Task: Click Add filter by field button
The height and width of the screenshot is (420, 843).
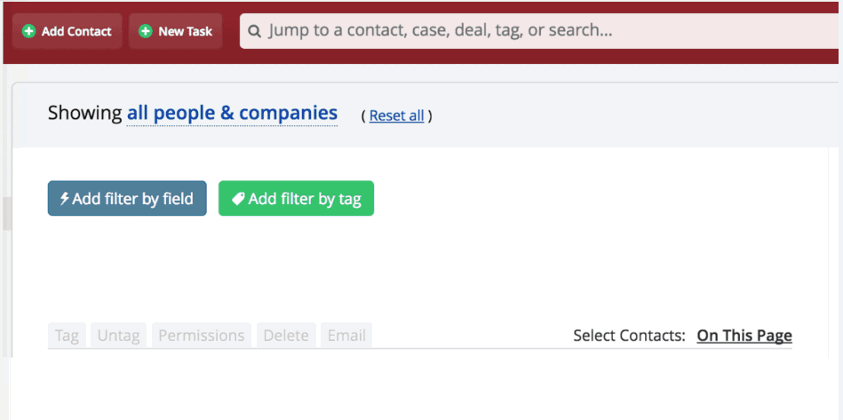Action: coord(127,198)
